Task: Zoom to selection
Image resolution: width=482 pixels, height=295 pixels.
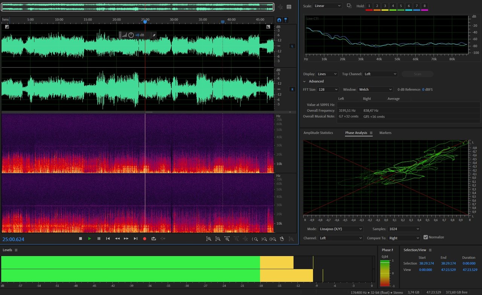Action: click(x=273, y=239)
